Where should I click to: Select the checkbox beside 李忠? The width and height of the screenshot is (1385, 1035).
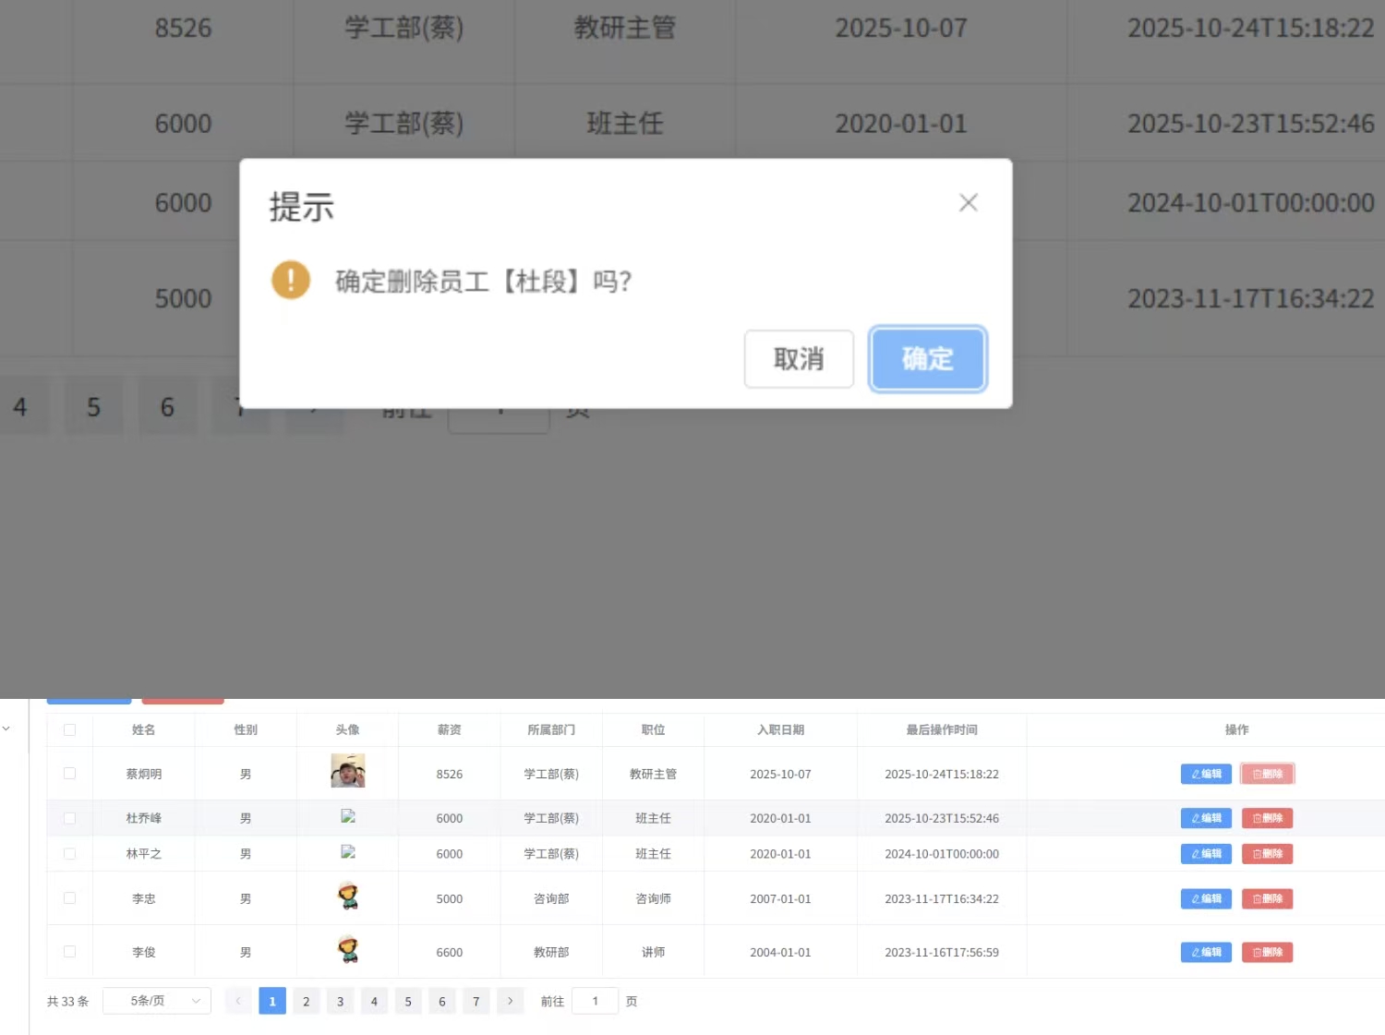tap(69, 898)
